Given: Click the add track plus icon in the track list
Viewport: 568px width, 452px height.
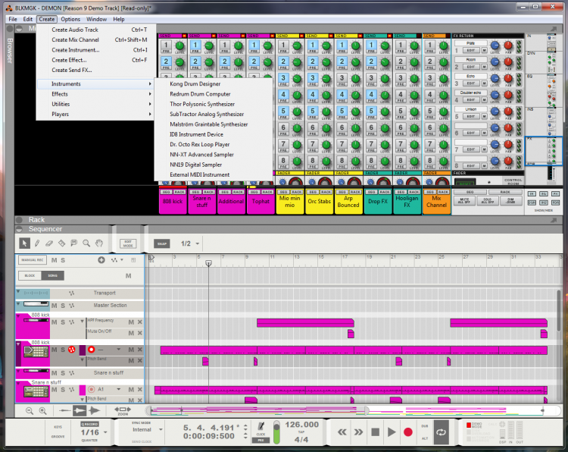Looking at the screenshot, I should click(x=101, y=259).
